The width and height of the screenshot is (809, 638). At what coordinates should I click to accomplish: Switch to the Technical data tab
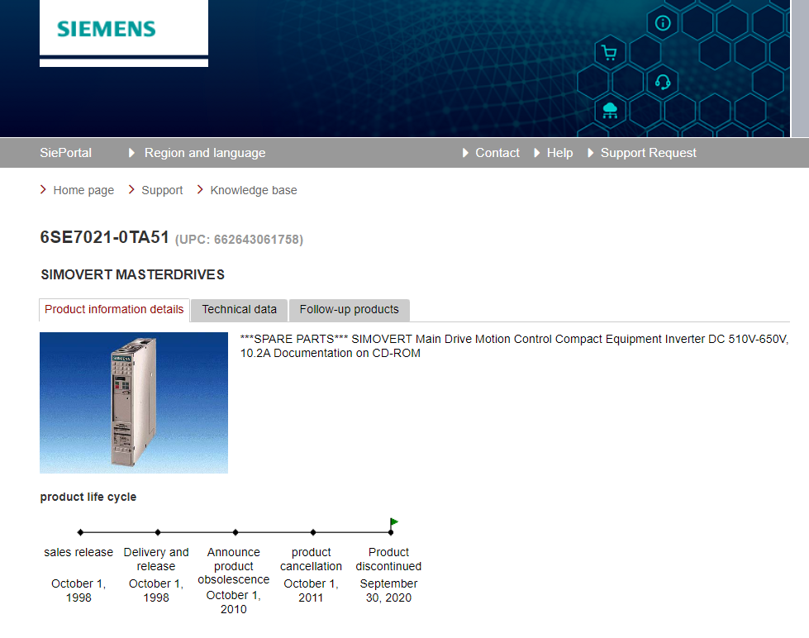[239, 310]
